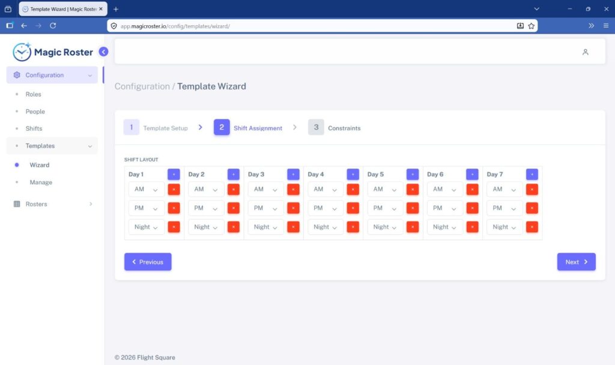The image size is (615, 365).
Task: Open the Shifts page
Action: pos(34,128)
